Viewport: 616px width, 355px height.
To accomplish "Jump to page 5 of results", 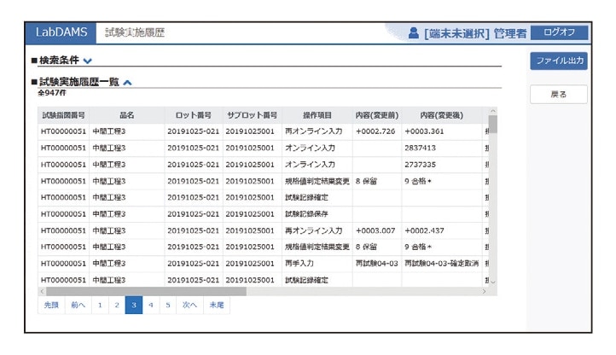I will pyautogui.click(x=168, y=305).
